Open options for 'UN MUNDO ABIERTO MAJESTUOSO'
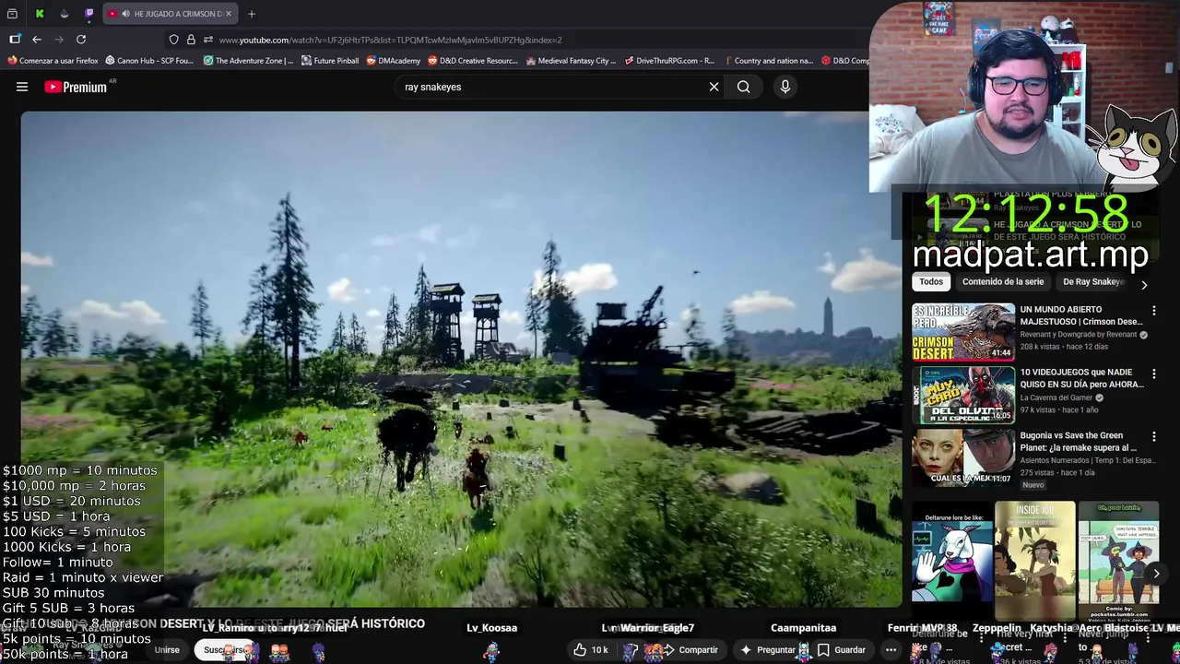Image resolution: width=1180 pixels, height=664 pixels. tap(1153, 311)
